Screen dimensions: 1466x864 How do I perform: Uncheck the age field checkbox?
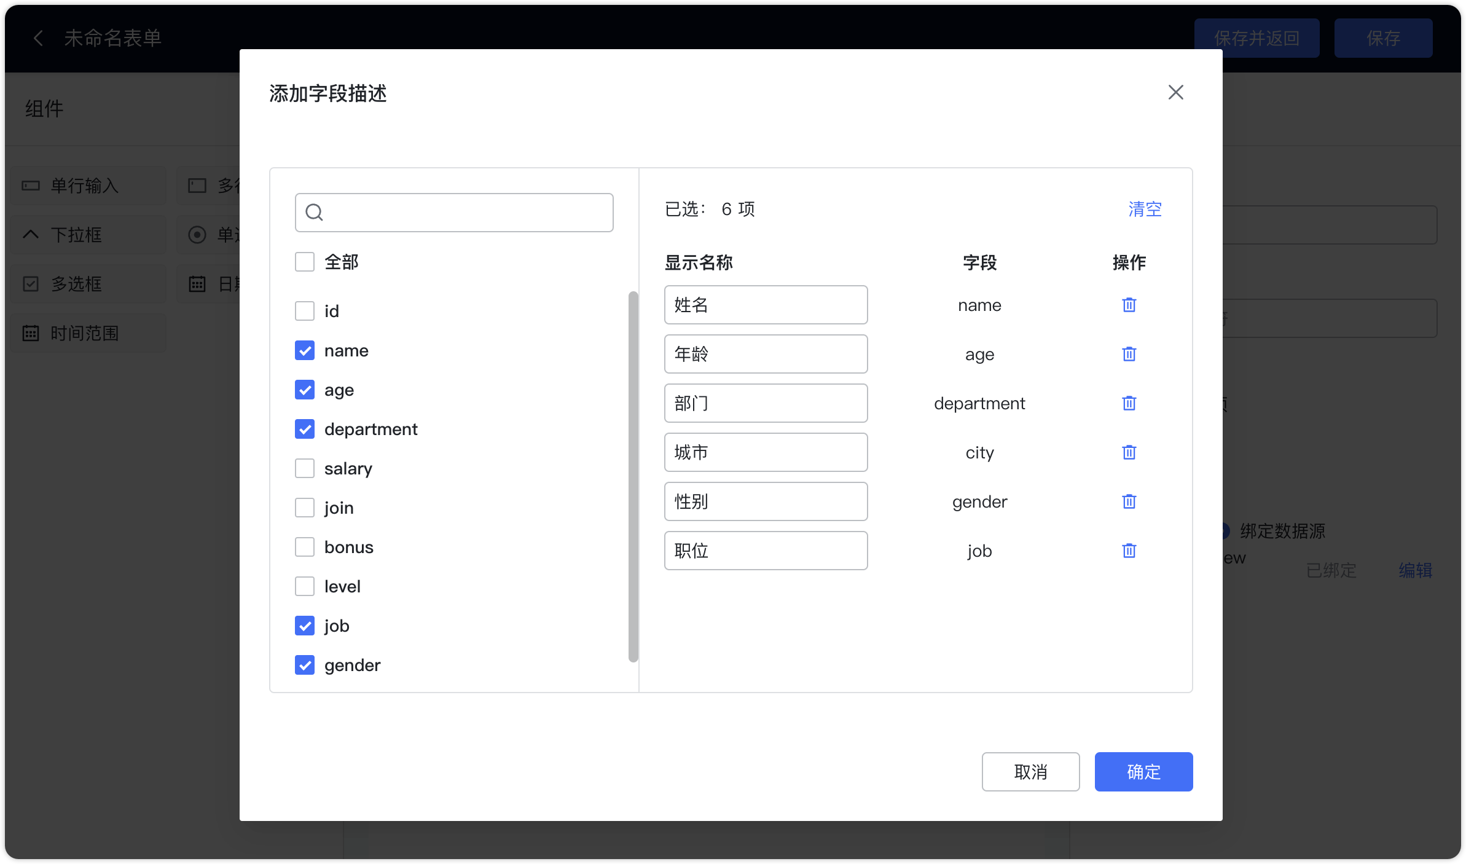pyautogui.click(x=305, y=390)
